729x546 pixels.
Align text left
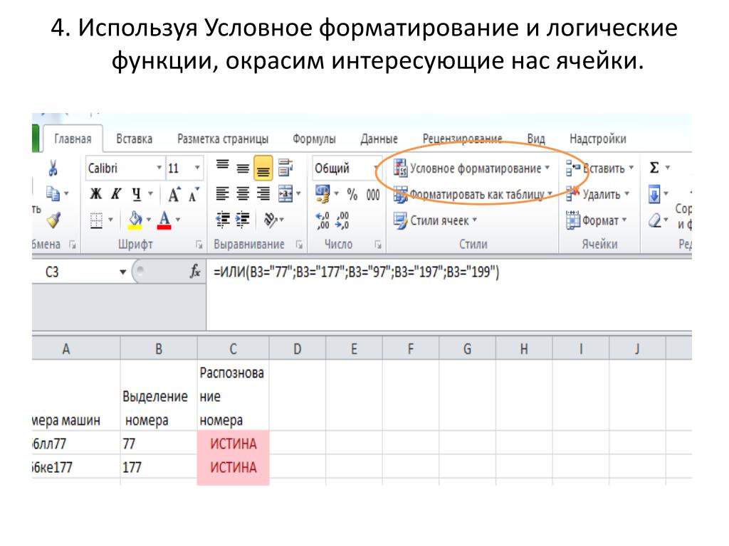222,194
